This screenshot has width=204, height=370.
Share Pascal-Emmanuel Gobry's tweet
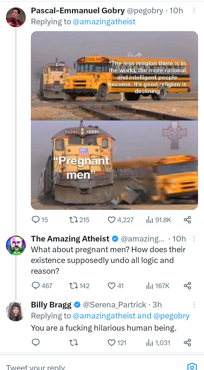click(188, 220)
